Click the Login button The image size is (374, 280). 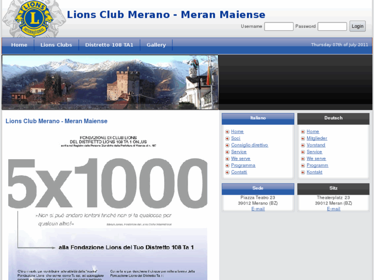358,26
